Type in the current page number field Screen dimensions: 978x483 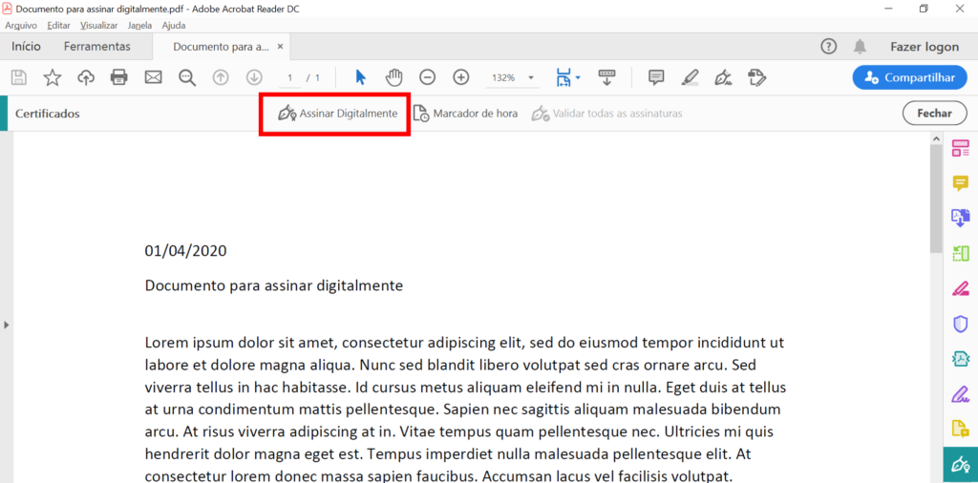click(x=289, y=78)
